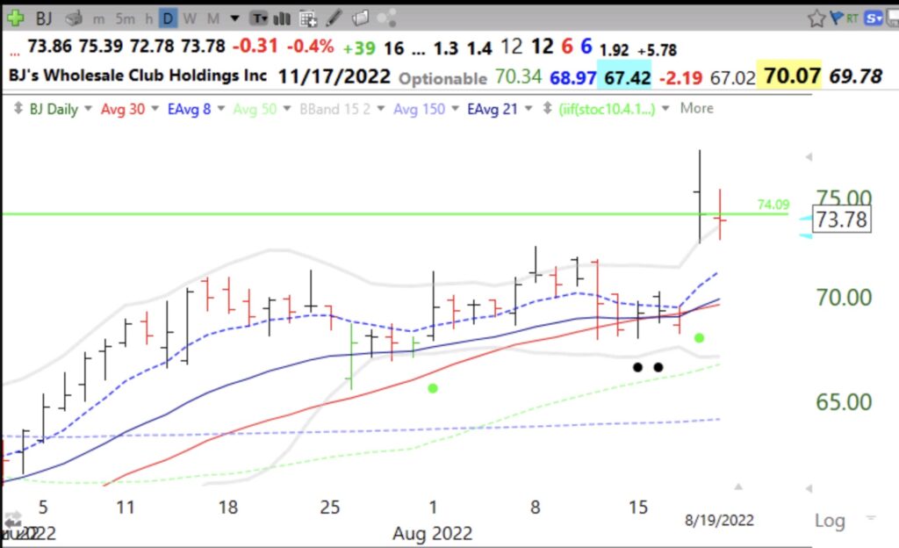The width and height of the screenshot is (899, 548).
Task: Click the More indicators button
Action: 696,109
